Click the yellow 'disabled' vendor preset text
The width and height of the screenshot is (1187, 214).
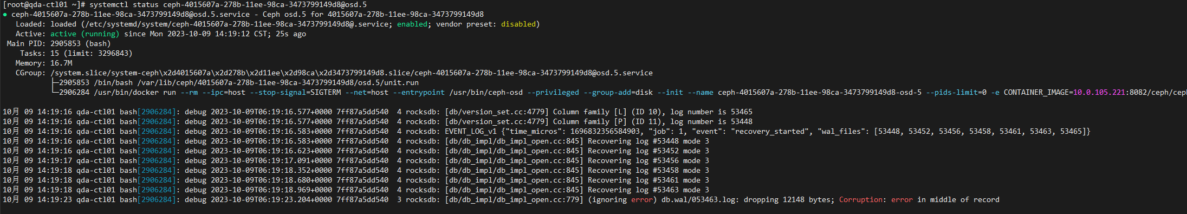(518, 24)
